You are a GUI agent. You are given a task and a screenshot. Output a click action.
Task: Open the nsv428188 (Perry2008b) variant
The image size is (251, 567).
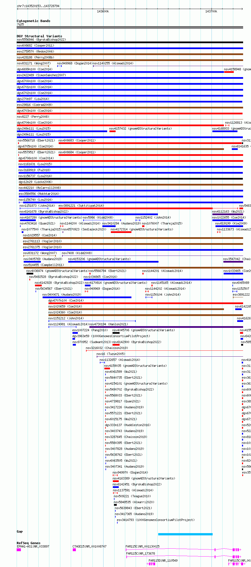[x=36, y=57]
